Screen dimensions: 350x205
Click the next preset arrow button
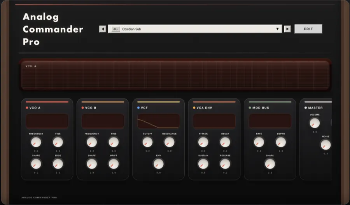(287, 29)
